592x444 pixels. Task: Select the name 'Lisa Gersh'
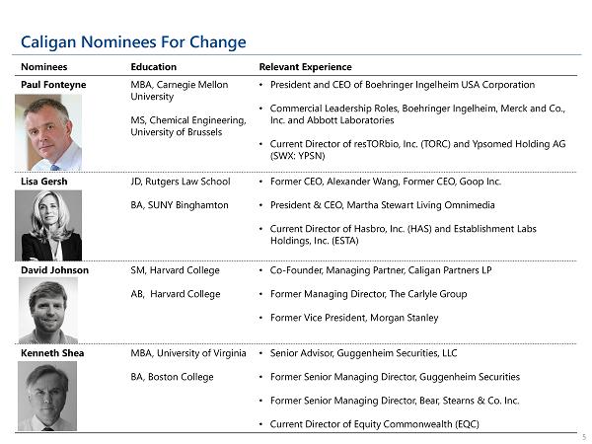coord(45,182)
